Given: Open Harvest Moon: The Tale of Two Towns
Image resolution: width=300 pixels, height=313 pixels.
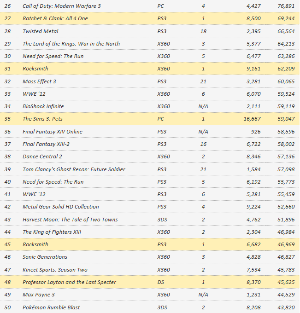Looking at the screenshot, I should point(70,220).
